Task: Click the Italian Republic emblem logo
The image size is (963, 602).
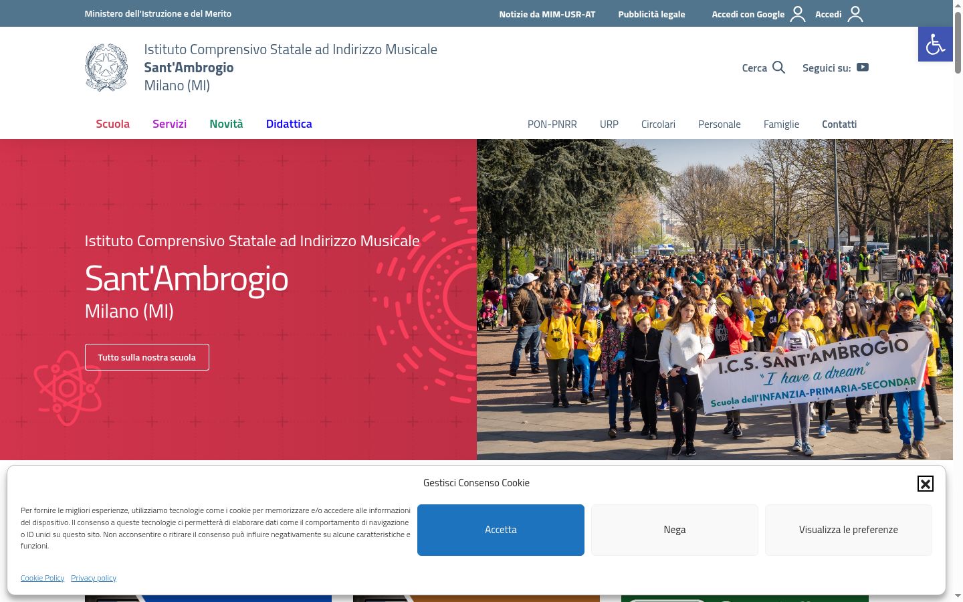Action: (x=106, y=68)
